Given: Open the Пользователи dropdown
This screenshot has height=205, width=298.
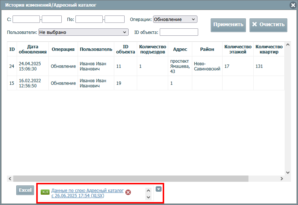Looking at the screenshot, I should tap(83, 32).
